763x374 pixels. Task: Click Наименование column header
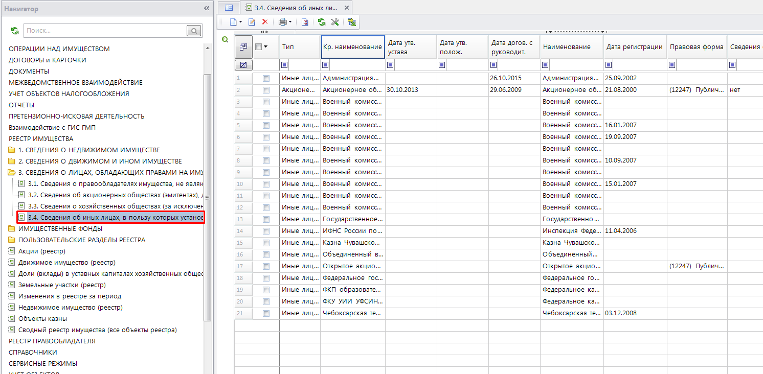(x=572, y=47)
